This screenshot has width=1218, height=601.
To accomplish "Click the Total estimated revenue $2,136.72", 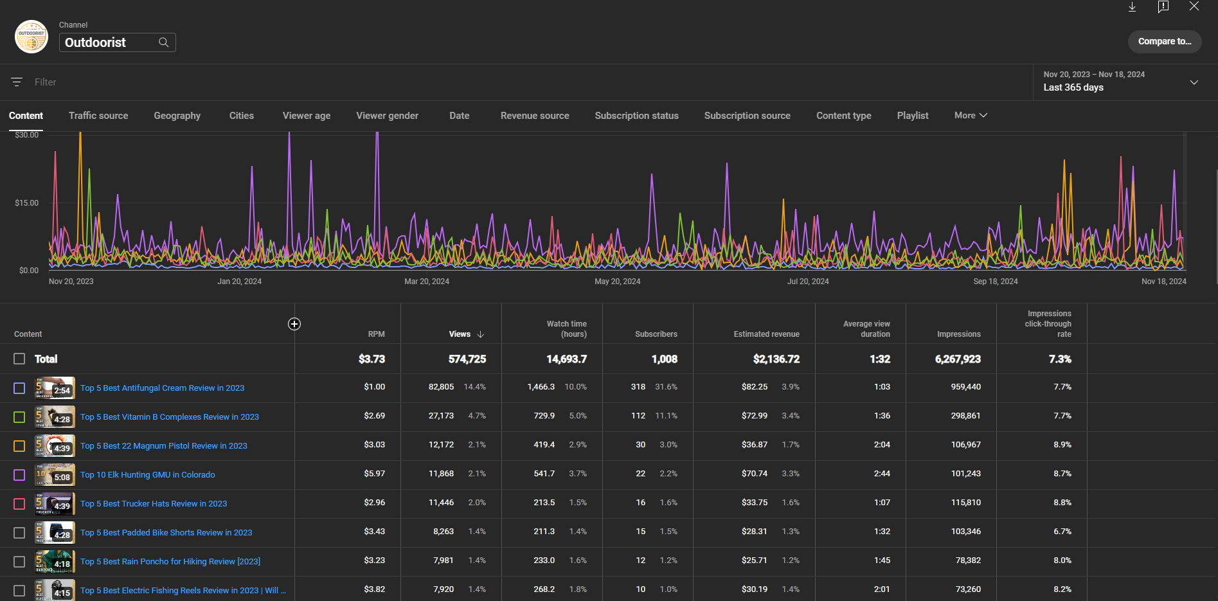I will (x=776, y=359).
